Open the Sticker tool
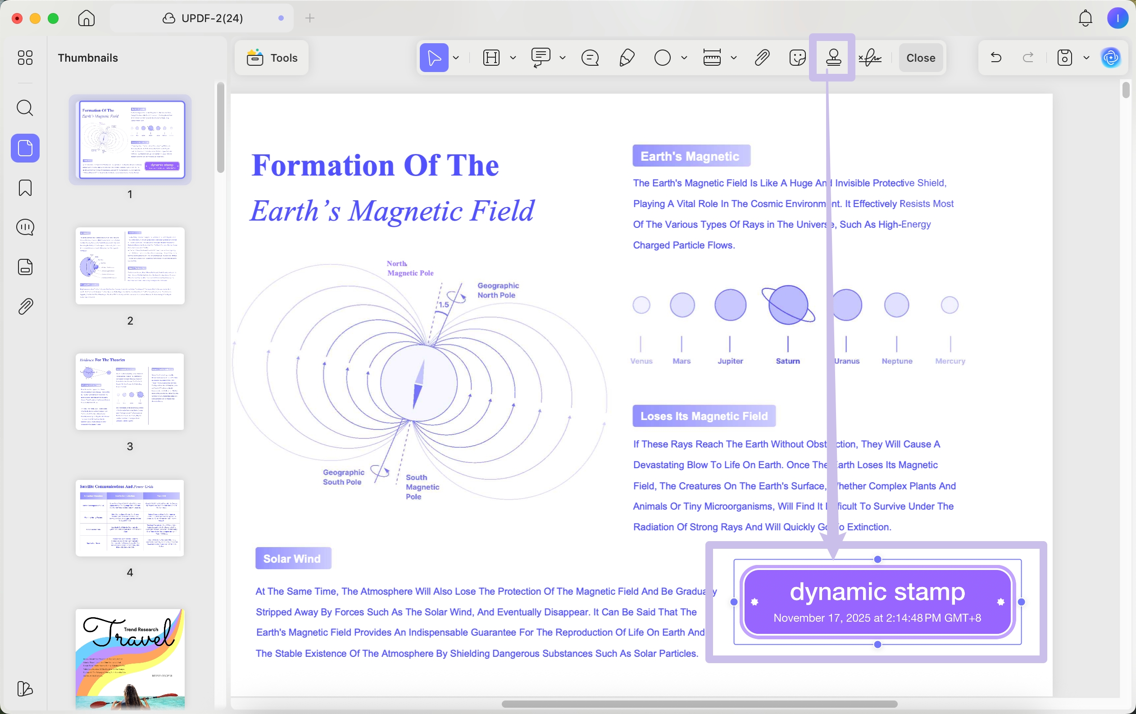This screenshot has height=714, width=1136. (x=797, y=58)
